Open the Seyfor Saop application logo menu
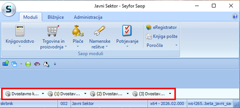240x108 pixels. [x=8, y=10]
